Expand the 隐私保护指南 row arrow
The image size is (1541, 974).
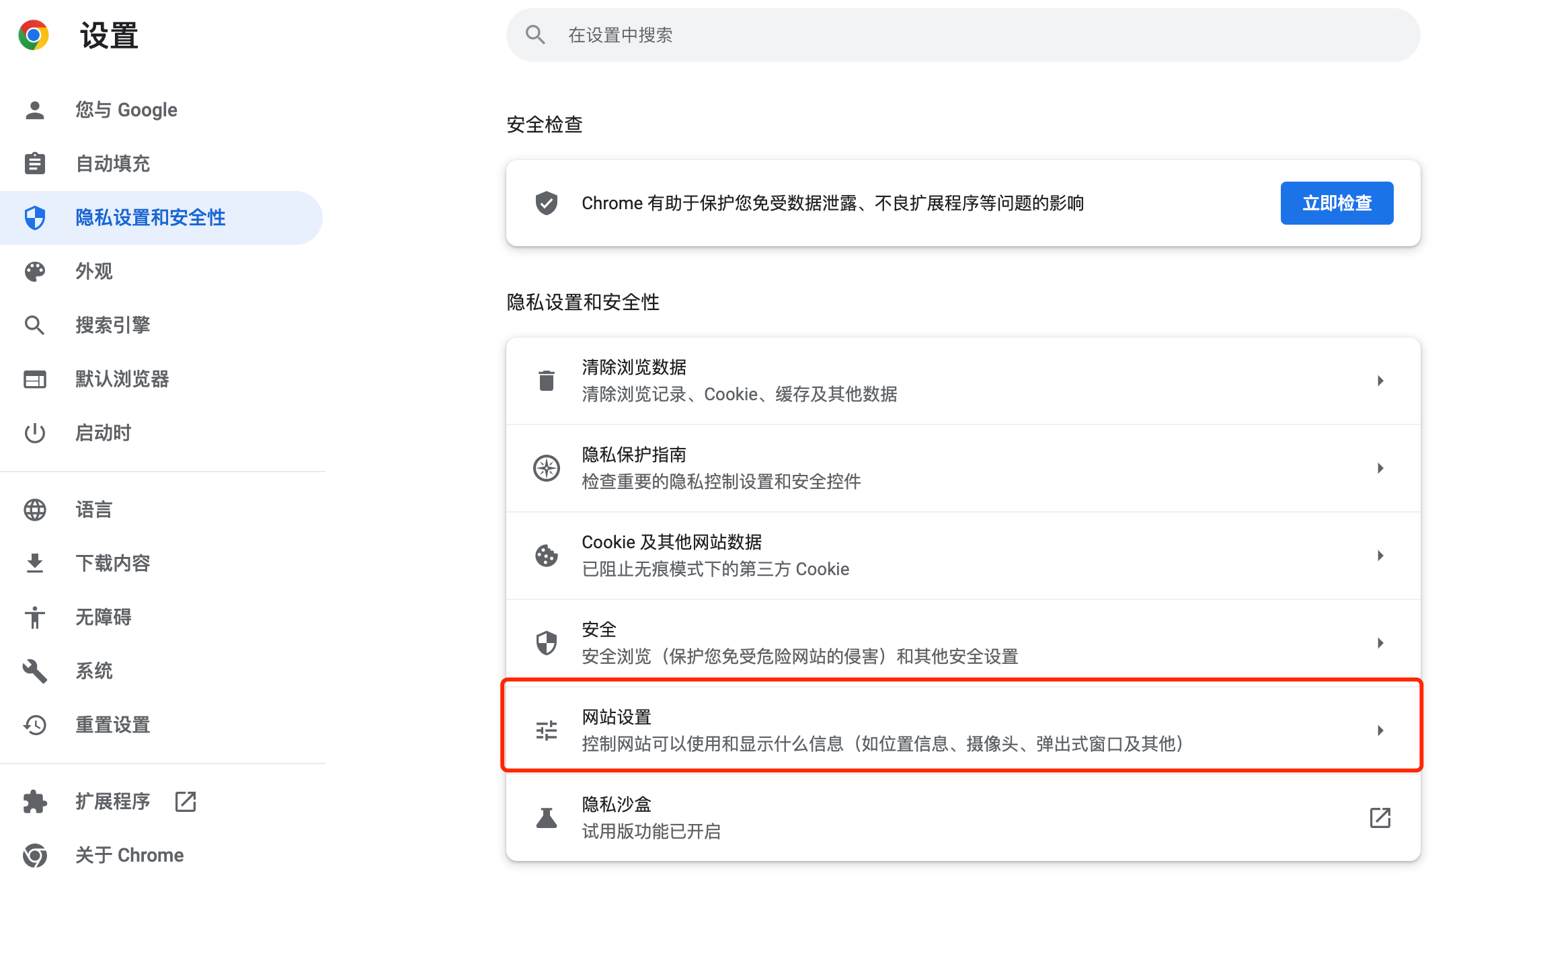tap(1380, 467)
